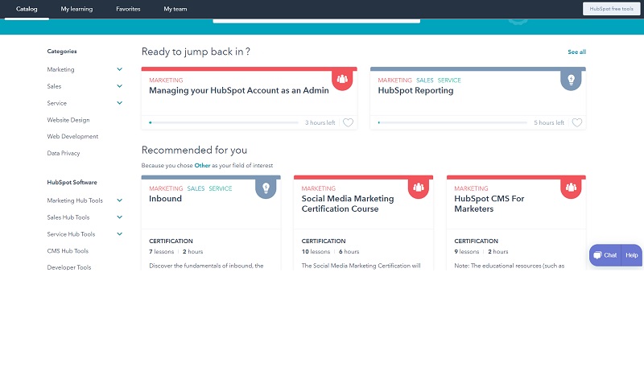Open the My learning tab
The height and width of the screenshot is (384, 644).
coord(76,9)
